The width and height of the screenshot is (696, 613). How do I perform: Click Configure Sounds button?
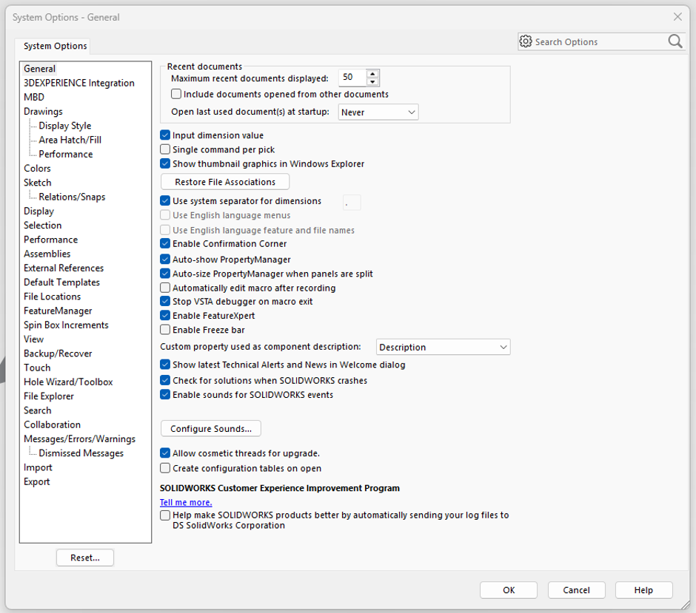211,429
